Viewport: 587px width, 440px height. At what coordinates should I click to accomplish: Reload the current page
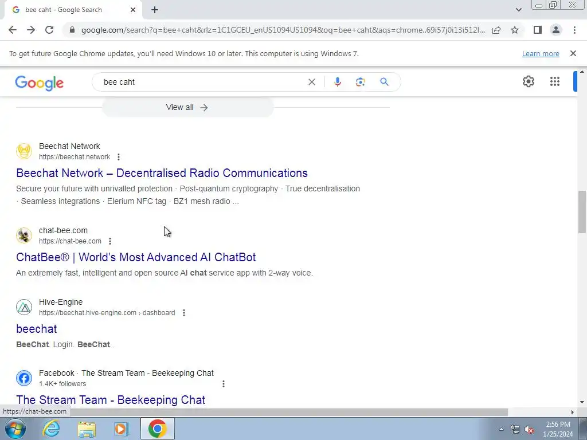coord(49,30)
